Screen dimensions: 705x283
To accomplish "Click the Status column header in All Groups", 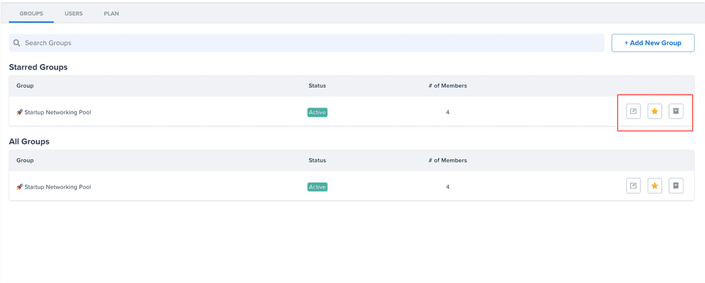I will [x=317, y=160].
